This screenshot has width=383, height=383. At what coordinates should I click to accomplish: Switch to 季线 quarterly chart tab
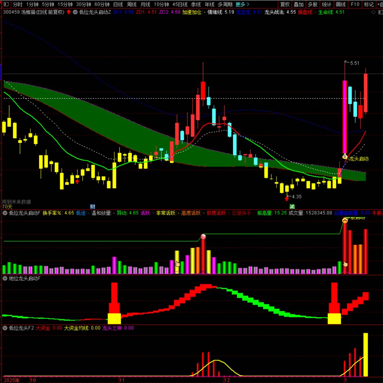coord(196,4)
